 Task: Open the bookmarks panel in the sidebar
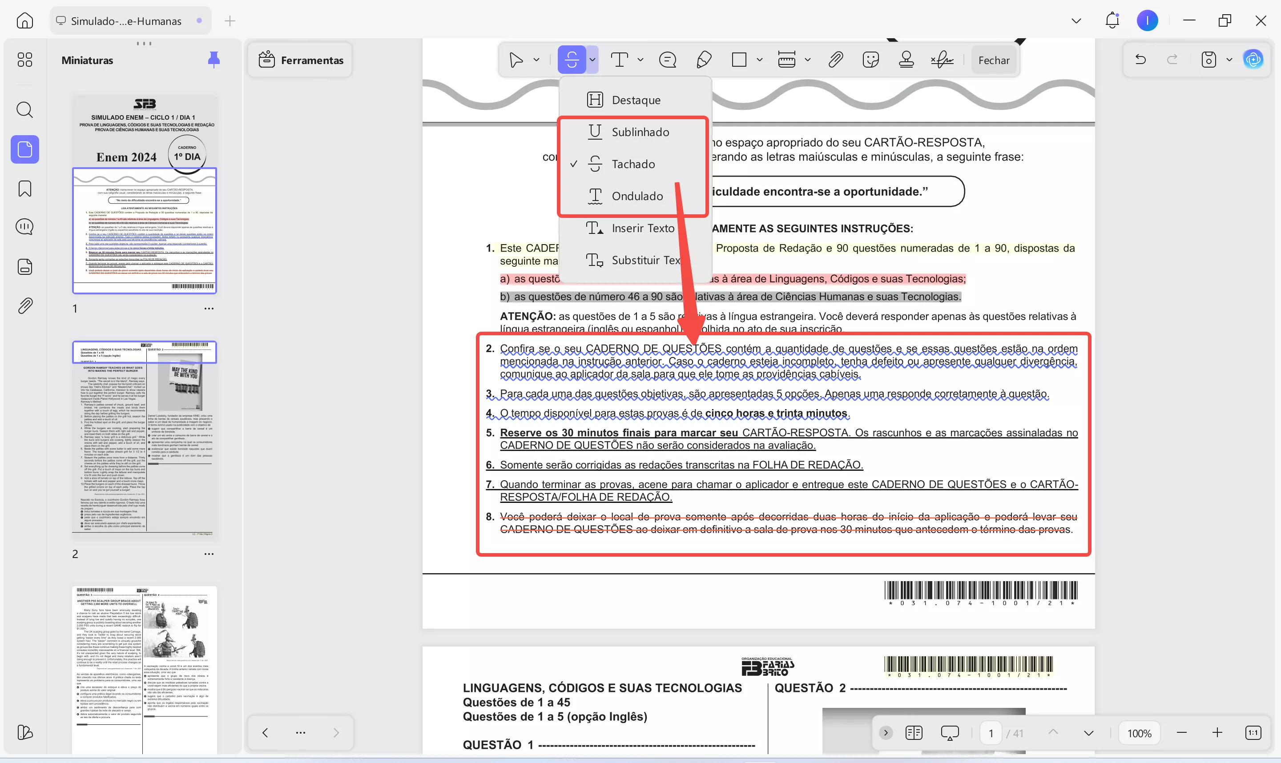pyautogui.click(x=24, y=189)
